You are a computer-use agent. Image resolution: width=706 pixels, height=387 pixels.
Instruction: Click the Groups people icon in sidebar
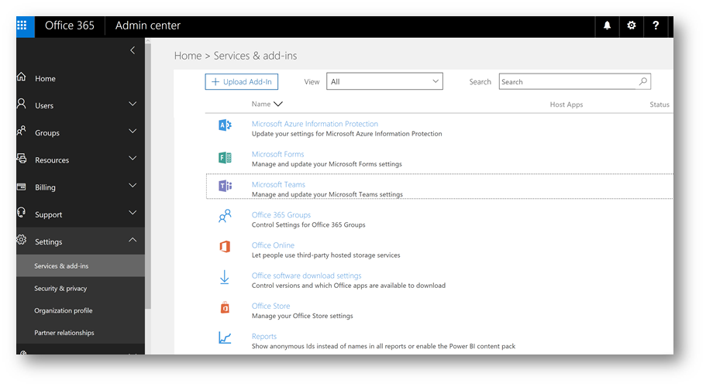pyautogui.click(x=21, y=131)
